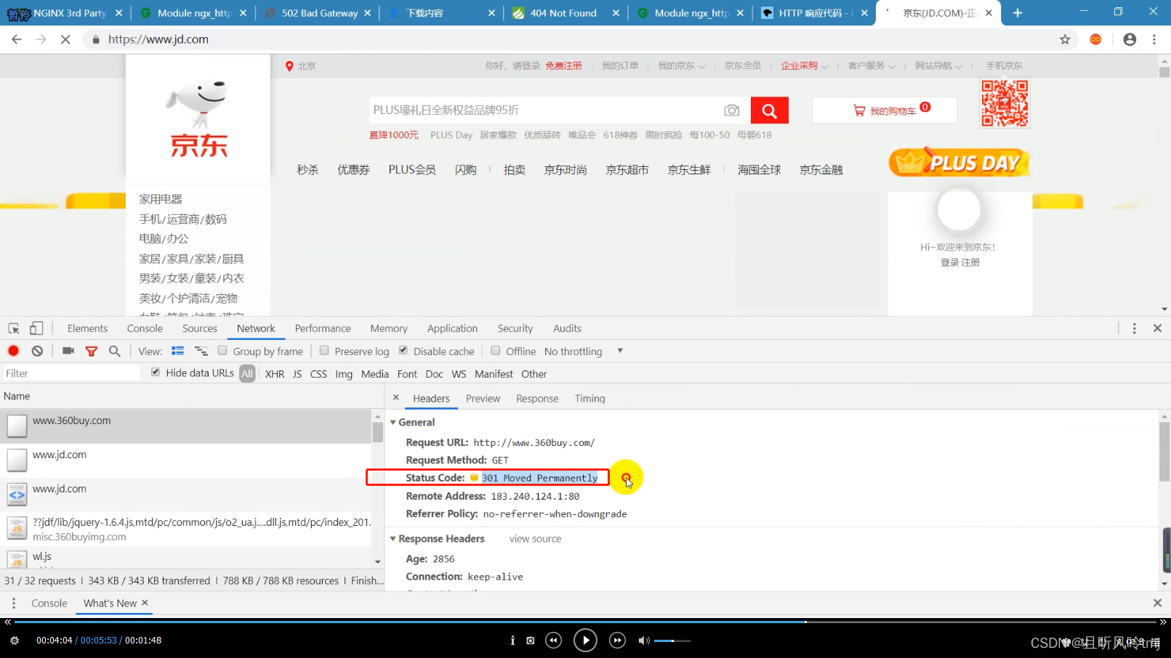Switch to the Preview tab

coord(482,398)
